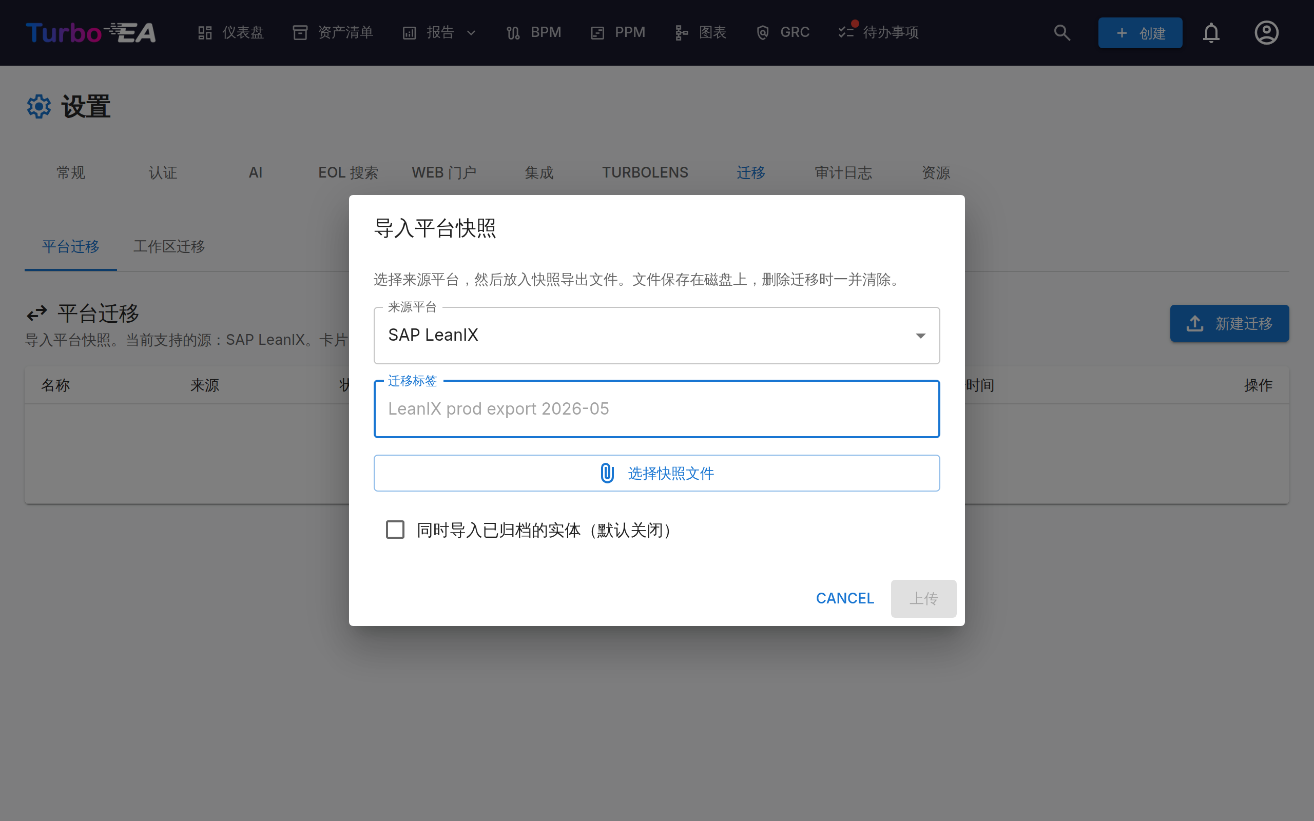The image size is (1314, 821).
Task: Open the 来源平台 SAP LeanIX dropdown
Action: pos(656,336)
